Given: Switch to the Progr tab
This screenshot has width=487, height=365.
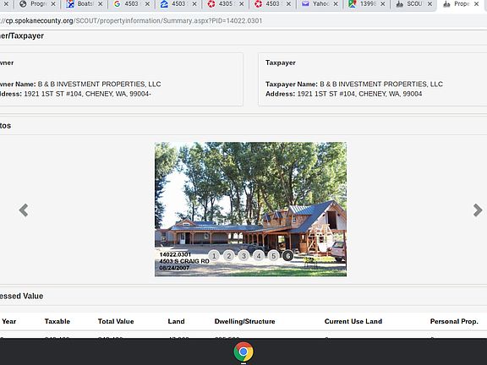Looking at the screenshot, I should point(37,4).
